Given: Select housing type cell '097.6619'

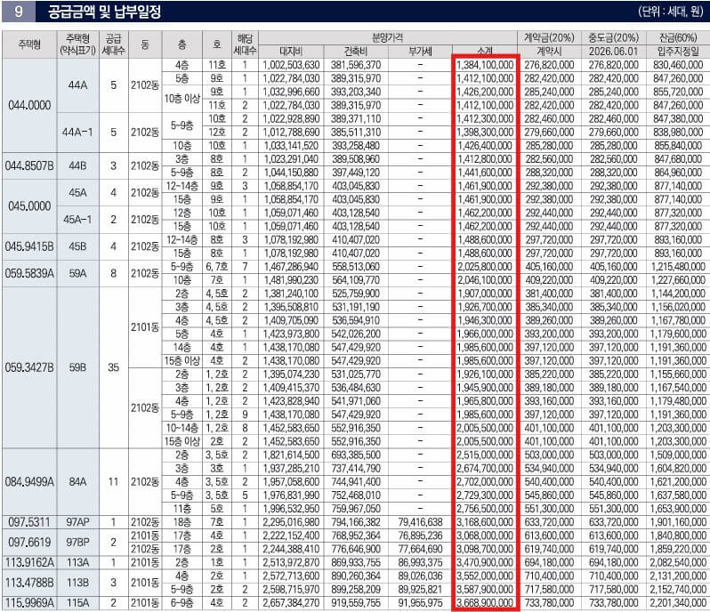Looking at the screenshot, I should click(29, 543).
